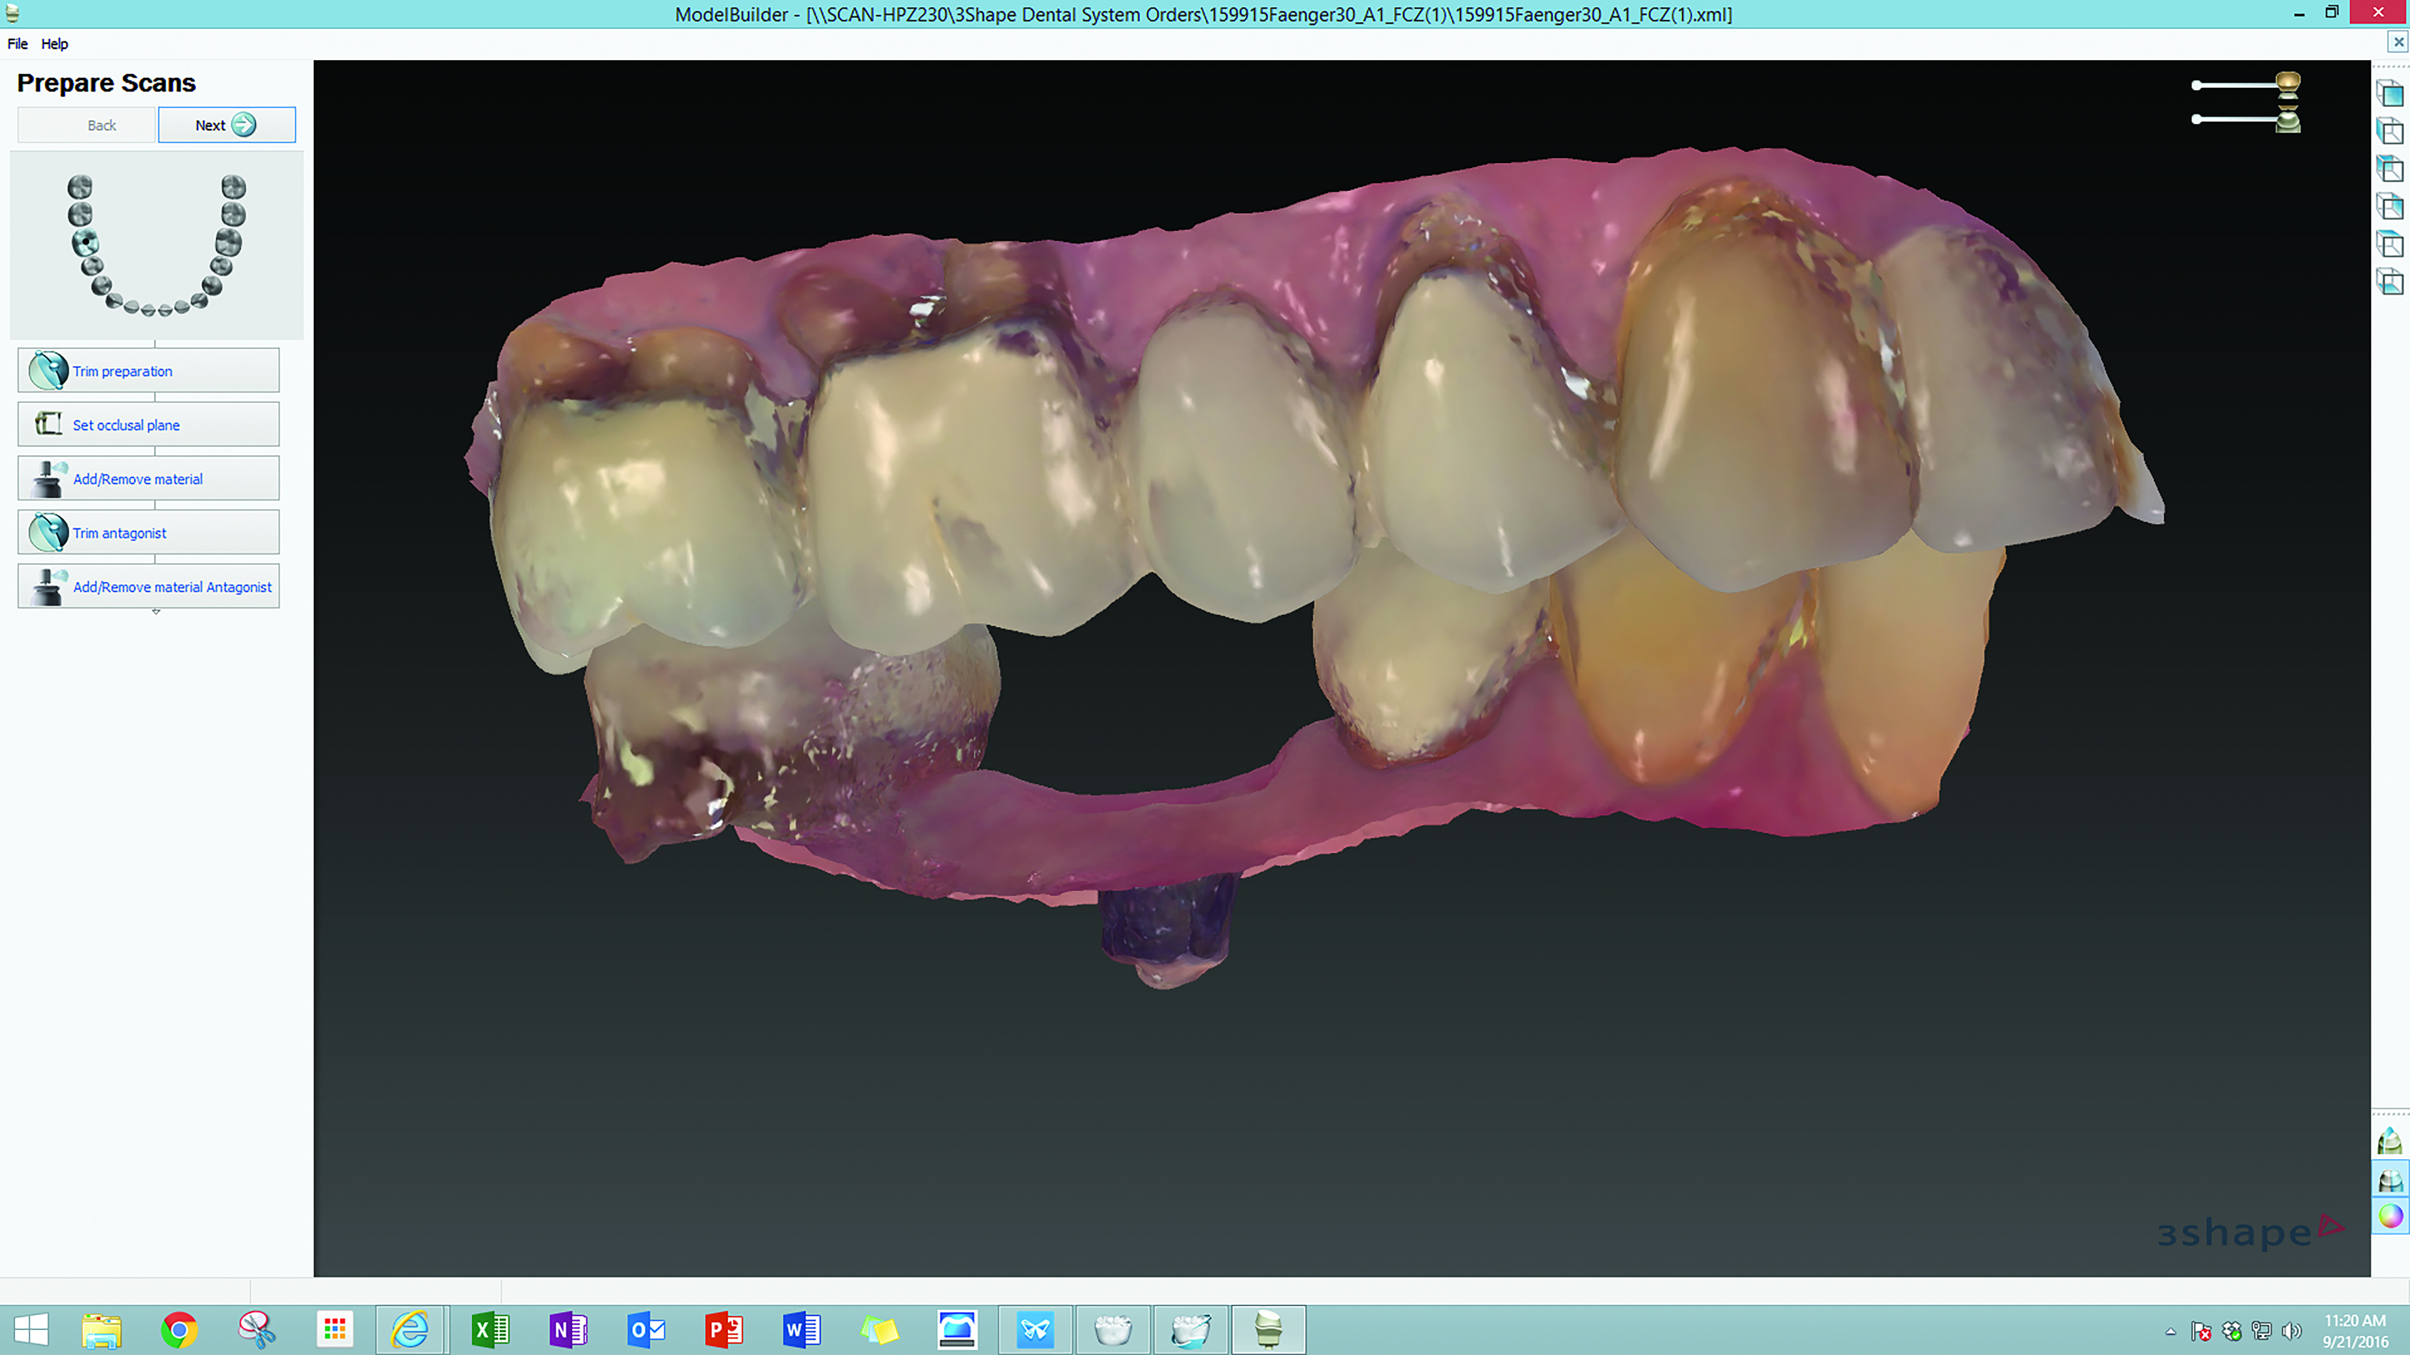Select the front view cube icon
Screen dimensions: 2410x1355
[x=2390, y=94]
